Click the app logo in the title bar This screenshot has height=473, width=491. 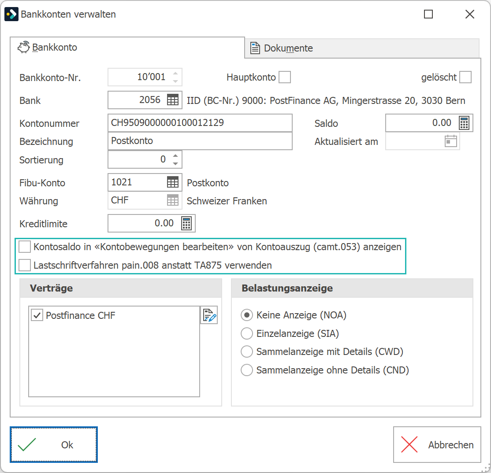point(11,14)
